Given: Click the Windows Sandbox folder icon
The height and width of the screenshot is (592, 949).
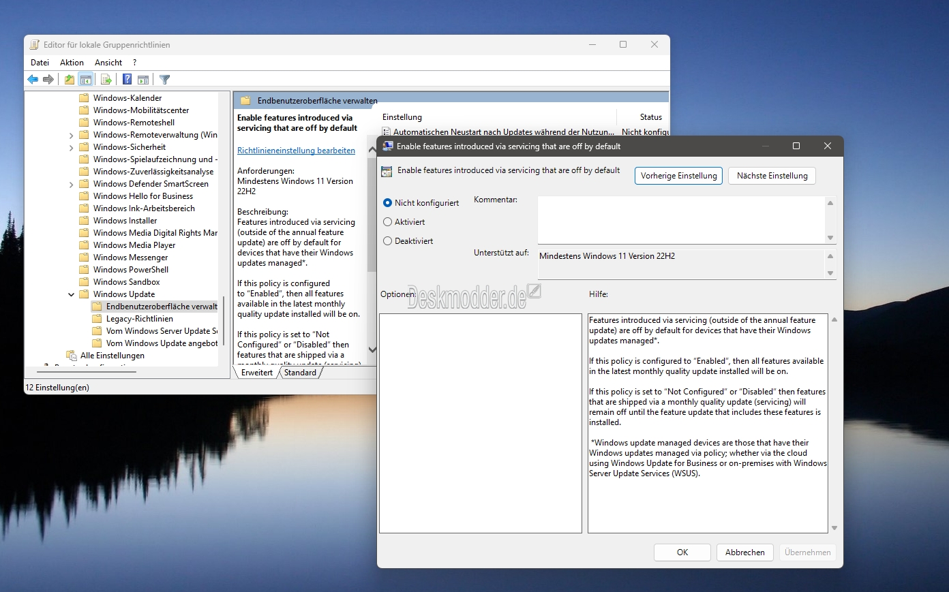Looking at the screenshot, I should [x=84, y=282].
